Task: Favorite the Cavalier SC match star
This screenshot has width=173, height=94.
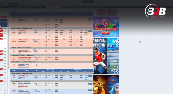Action: [x=37, y=19]
